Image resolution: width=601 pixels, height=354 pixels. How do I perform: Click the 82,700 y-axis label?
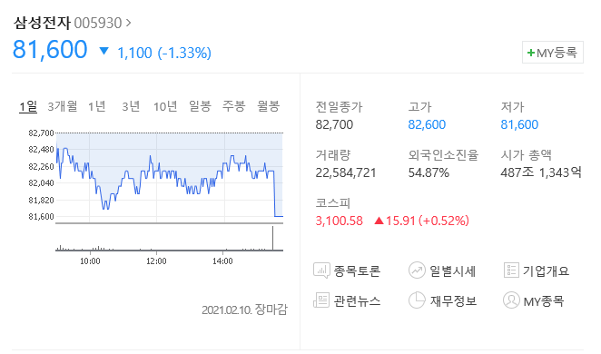41,133
